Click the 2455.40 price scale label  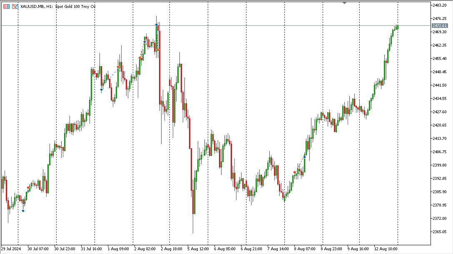(439, 58)
